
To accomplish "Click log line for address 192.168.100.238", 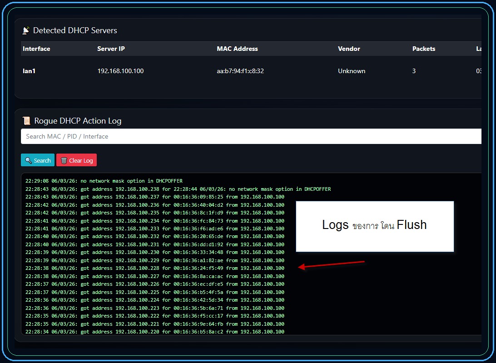I will point(178,189).
